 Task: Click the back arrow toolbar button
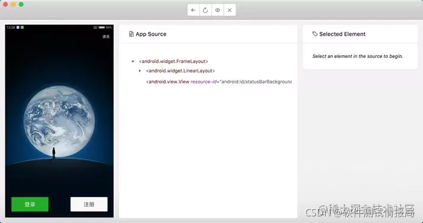pos(193,10)
